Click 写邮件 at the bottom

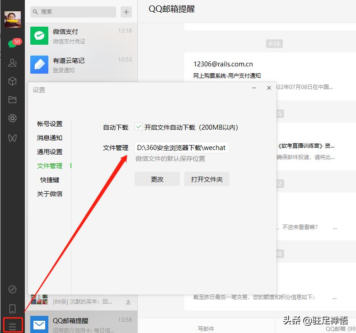(206, 328)
